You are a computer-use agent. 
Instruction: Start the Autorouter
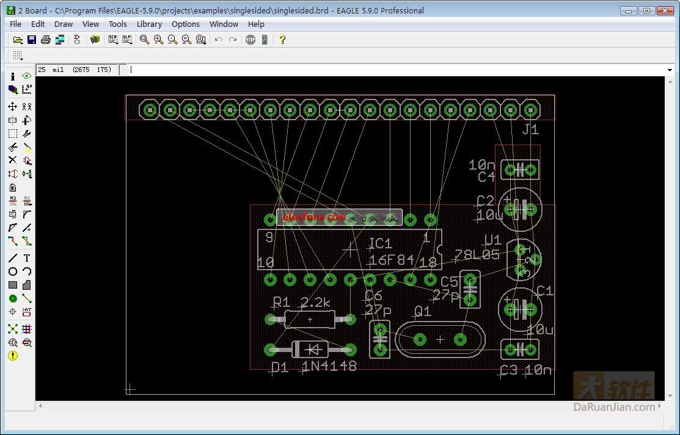click(27, 329)
